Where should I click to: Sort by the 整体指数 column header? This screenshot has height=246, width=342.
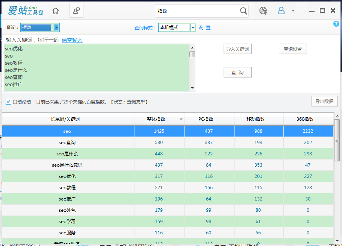156,119
